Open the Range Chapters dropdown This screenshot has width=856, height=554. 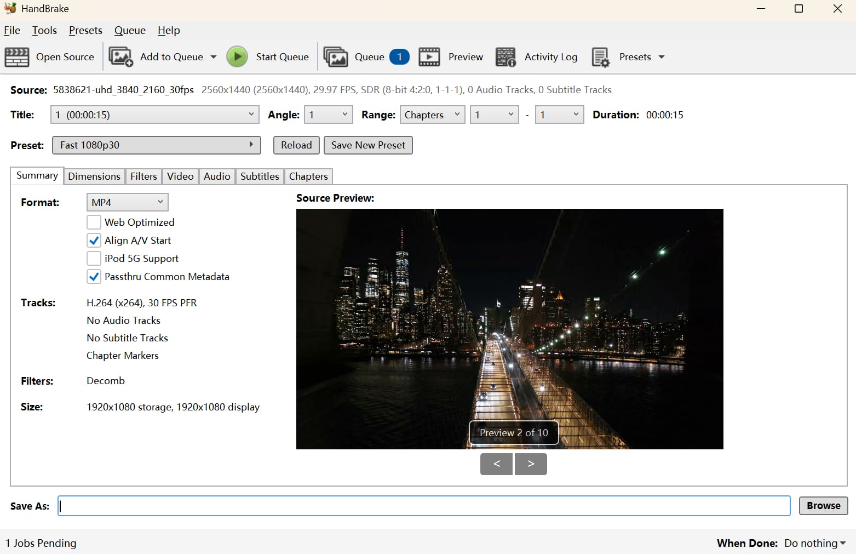432,115
